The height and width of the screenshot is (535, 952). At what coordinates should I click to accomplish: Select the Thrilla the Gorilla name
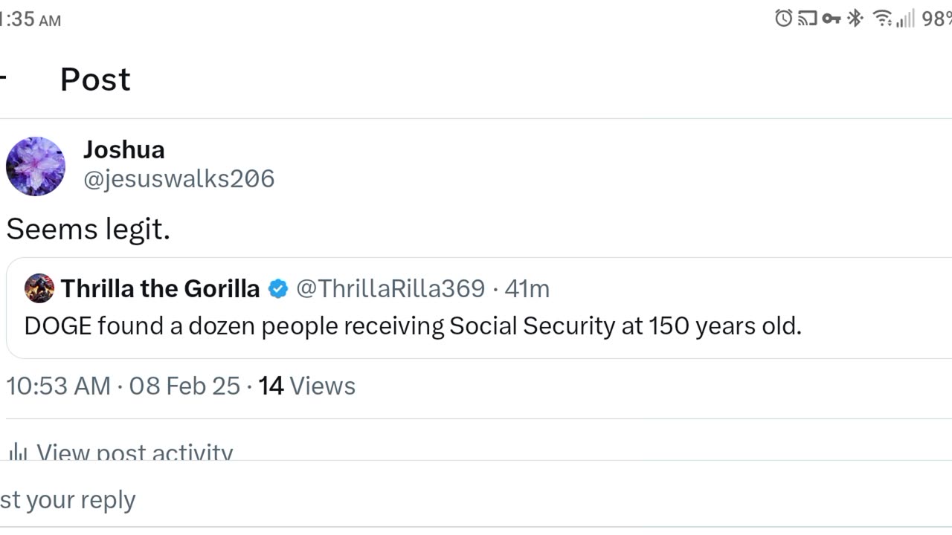[160, 288]
